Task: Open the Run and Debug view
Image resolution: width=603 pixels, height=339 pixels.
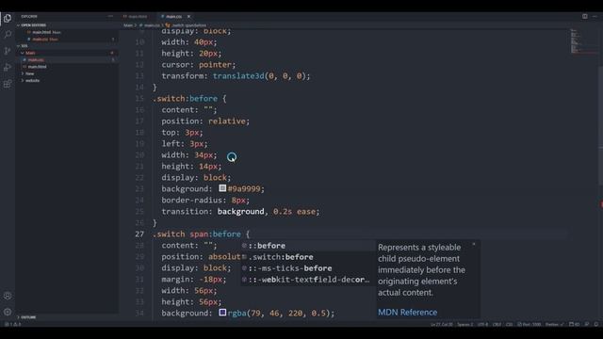Action: click(x=8, y=67)
